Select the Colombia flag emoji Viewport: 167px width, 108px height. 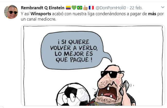point(68,8)
